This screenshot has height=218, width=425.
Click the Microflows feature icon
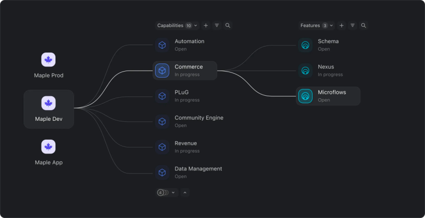pyautogui.click(x=305, y=96)
